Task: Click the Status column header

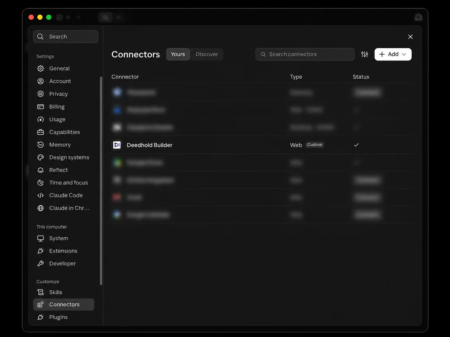Action: (361, 77)
